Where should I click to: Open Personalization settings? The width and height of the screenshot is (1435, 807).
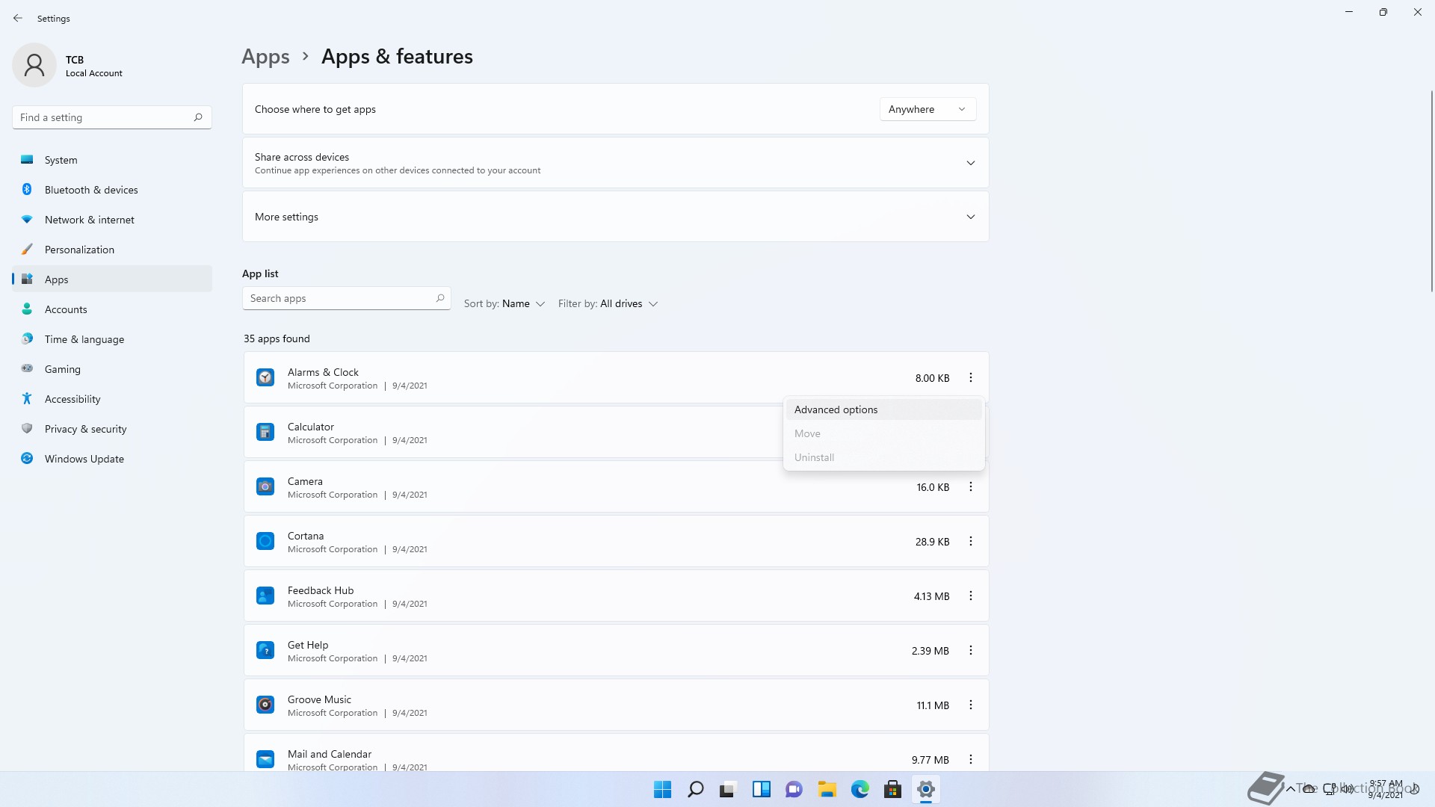112,250
